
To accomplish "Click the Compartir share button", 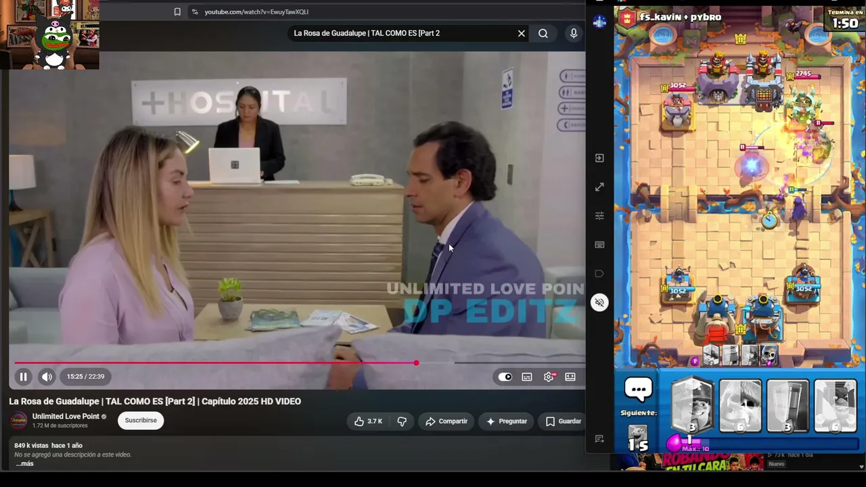I will tap(446, 421).
